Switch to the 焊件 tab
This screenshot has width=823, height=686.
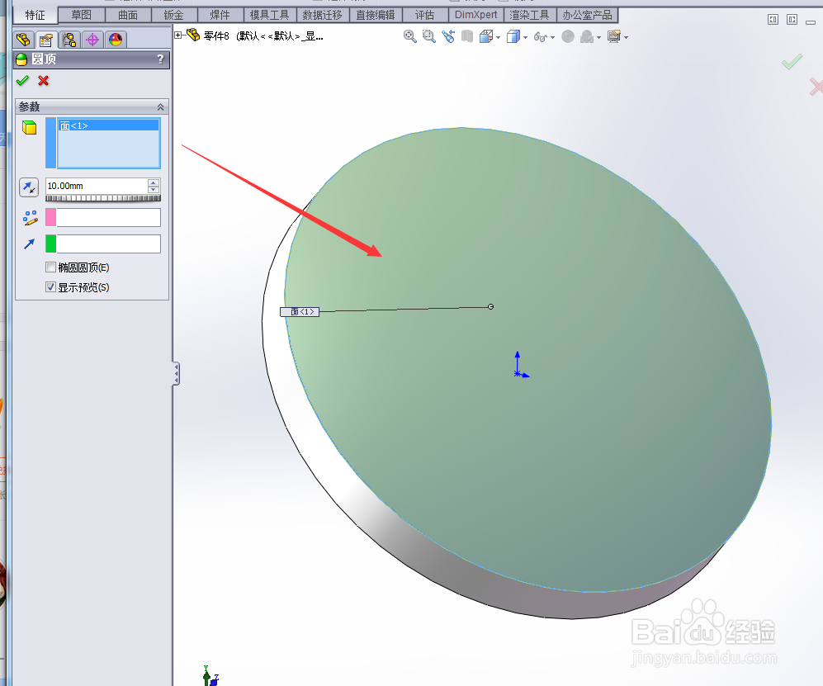click(220, 15)
